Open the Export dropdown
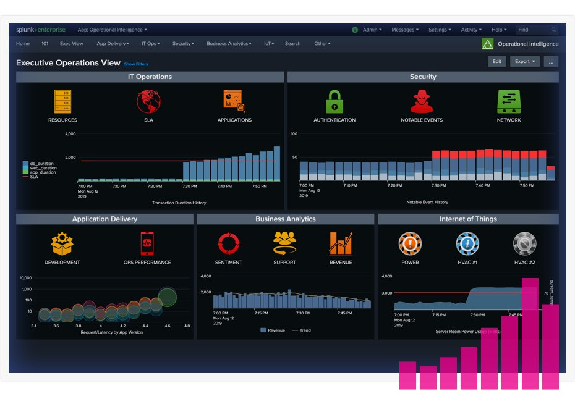The height and width of the screenshot is (404, 575). click(525, 61)
